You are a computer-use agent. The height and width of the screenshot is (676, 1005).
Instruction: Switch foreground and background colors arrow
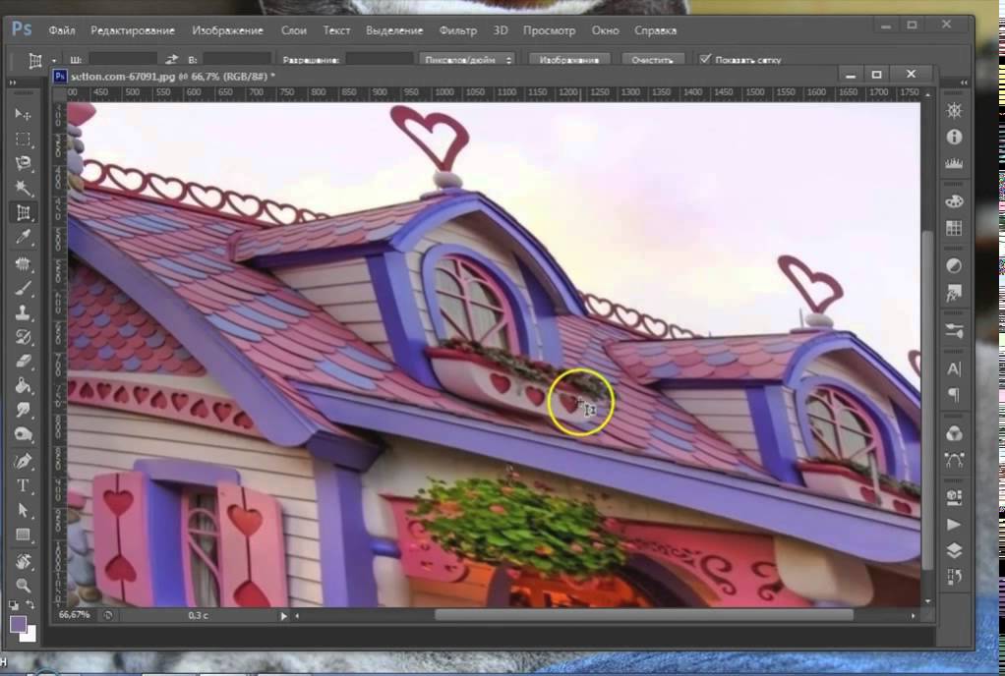pyautogui.click(x=30, y=604)
